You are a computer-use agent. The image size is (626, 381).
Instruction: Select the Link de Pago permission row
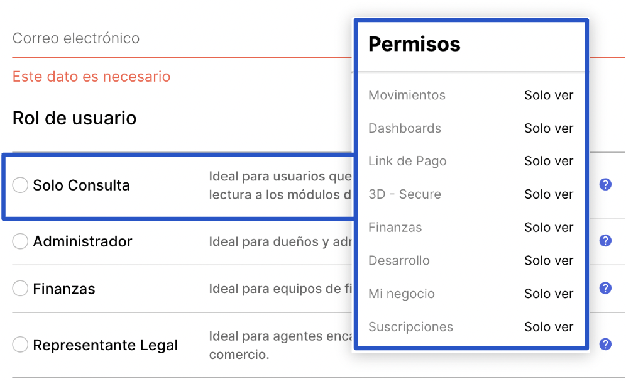click(470, 162)
